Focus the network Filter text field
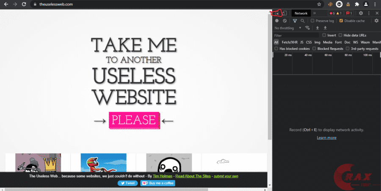The width and height of the screenshot is (381, 191). 296,35
